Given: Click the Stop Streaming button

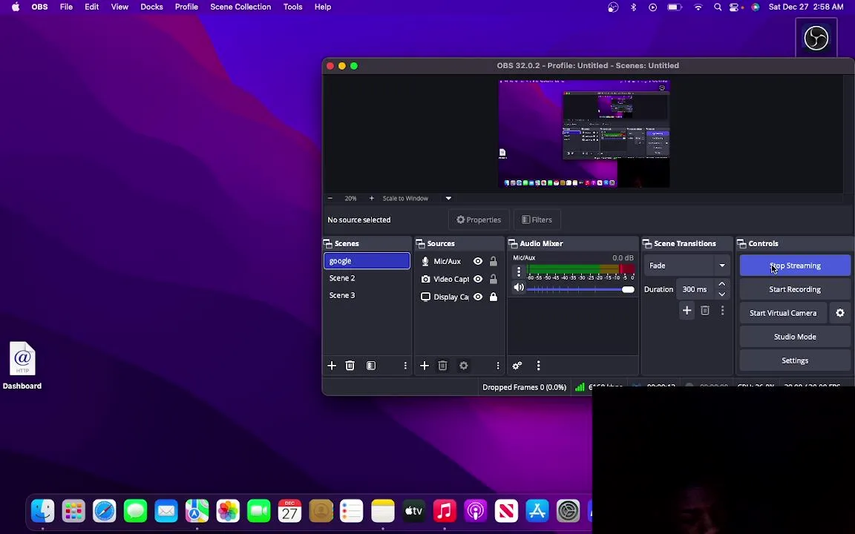Looking at the screenshot, I should click(x=795, y=266).
